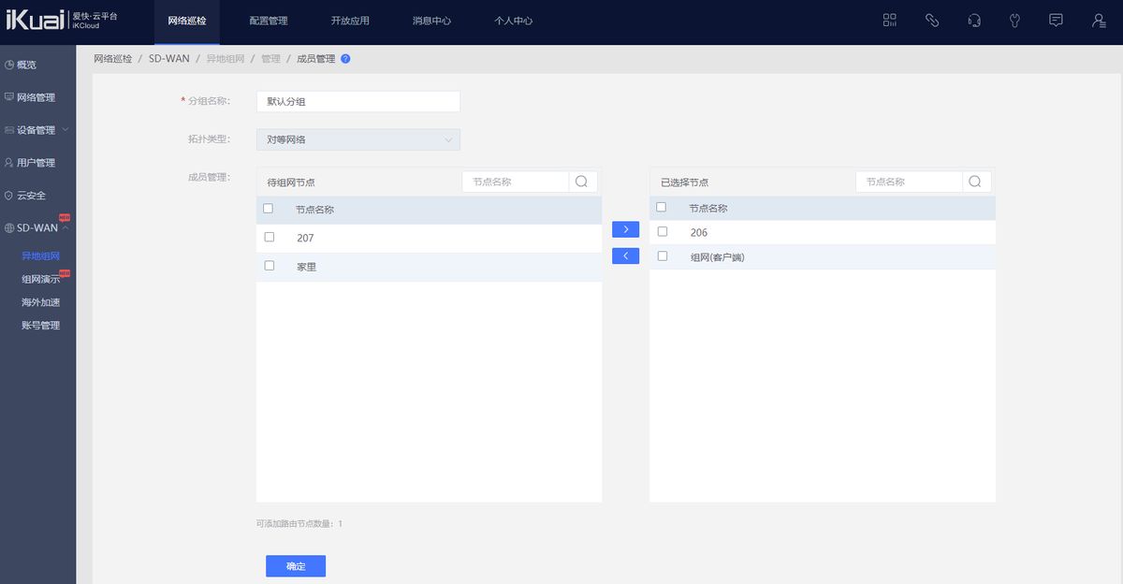The width and height of the screenshot is (1123, 584).
Task: Check the box for node 家里
Action: (270, 266)
